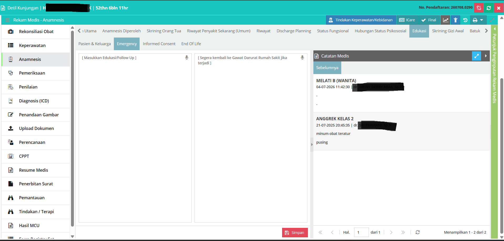Reload the Catatan Medis list with the refresh icon
The width and height of the screenshot is (504, 241).
(418, 232)
